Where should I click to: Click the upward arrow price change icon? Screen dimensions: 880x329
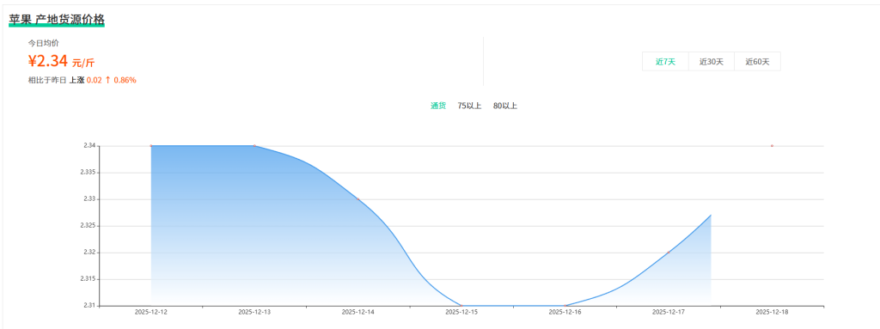pyautogui.click(x=107, y=80)
